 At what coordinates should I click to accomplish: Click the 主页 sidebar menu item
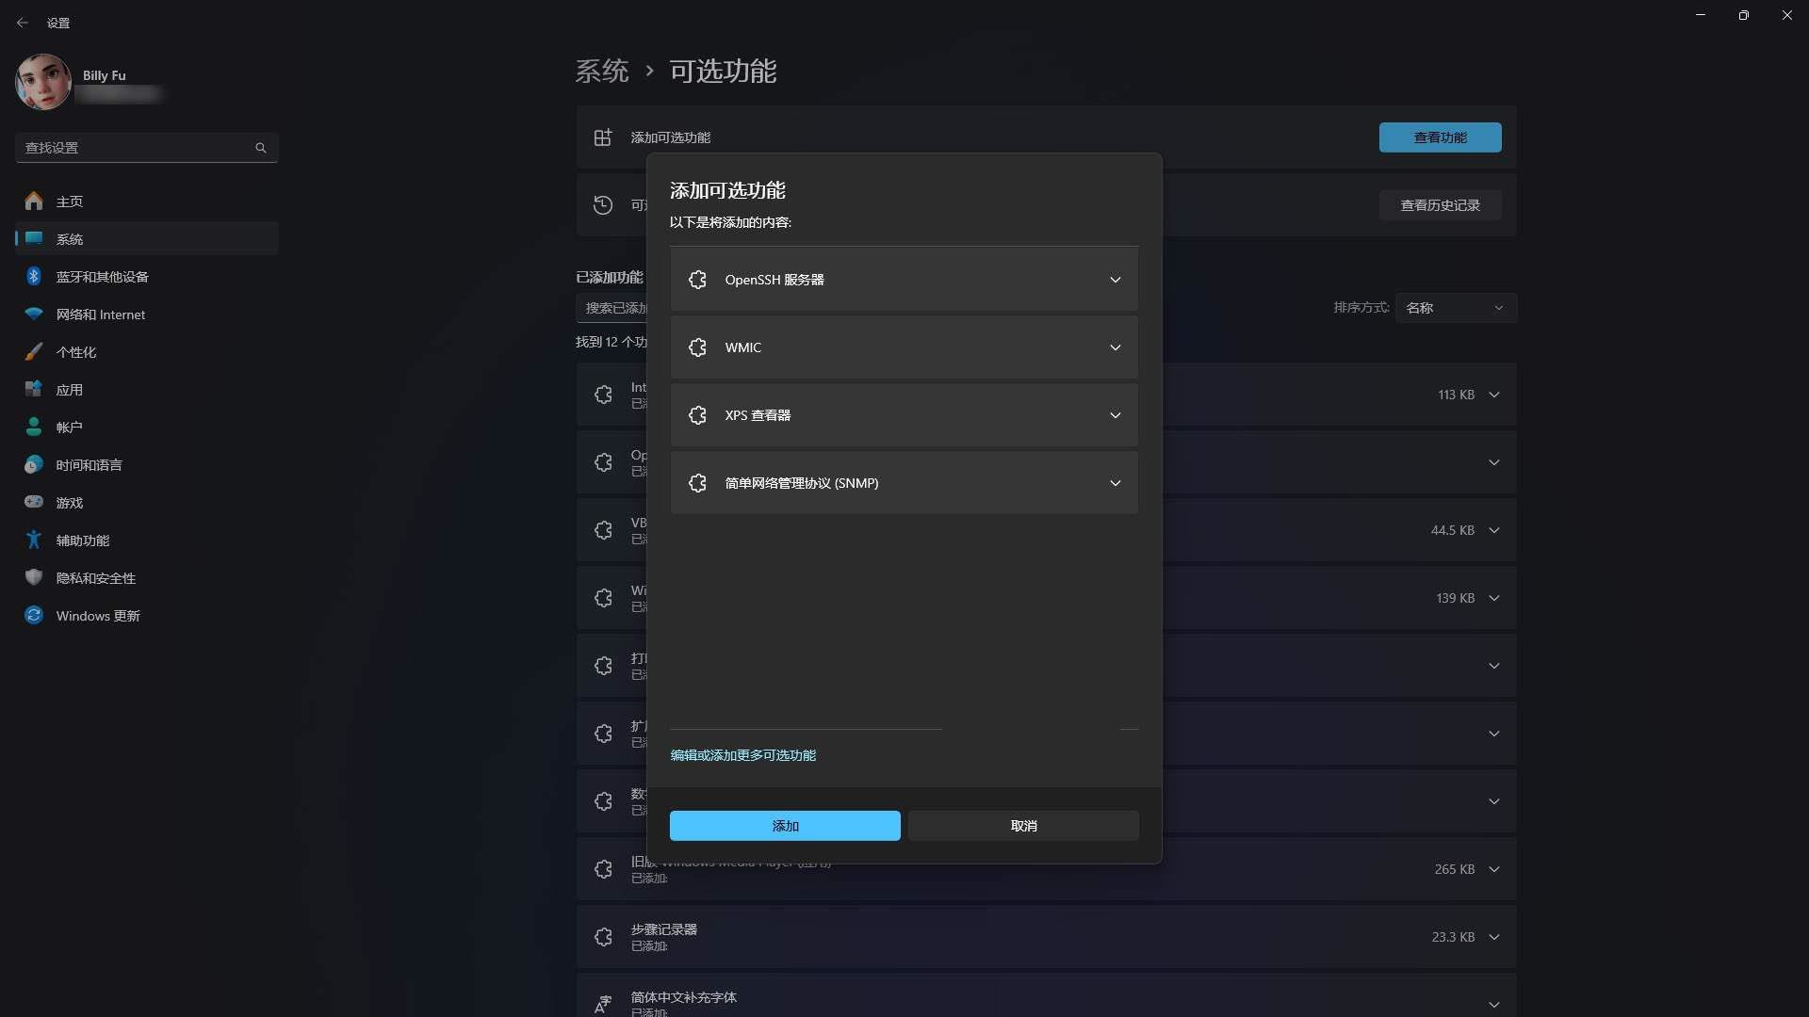point(69,200)
